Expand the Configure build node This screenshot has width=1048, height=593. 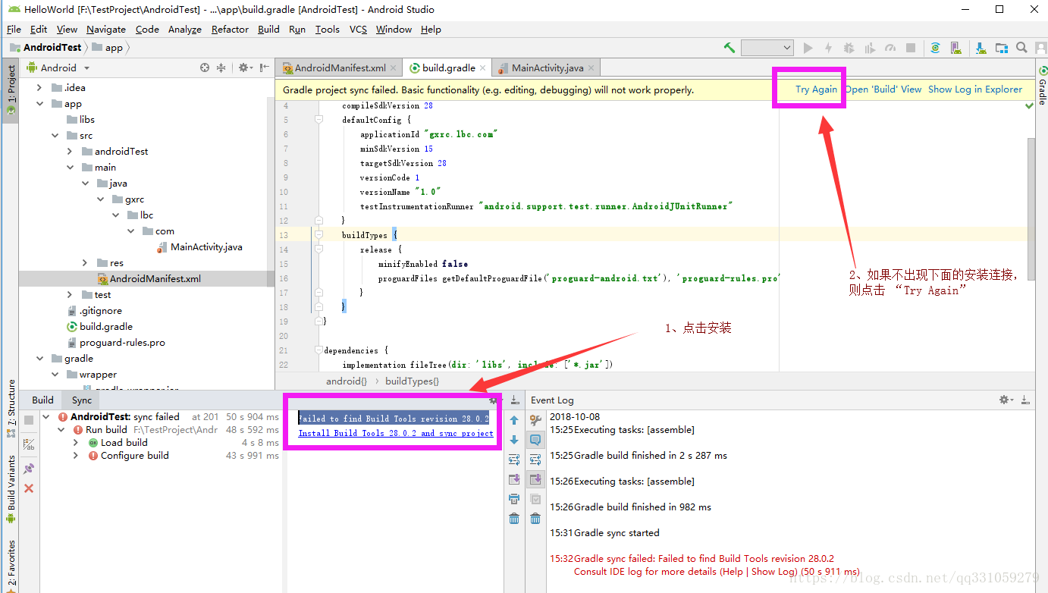pyautogui.click(x=76, y=456)
